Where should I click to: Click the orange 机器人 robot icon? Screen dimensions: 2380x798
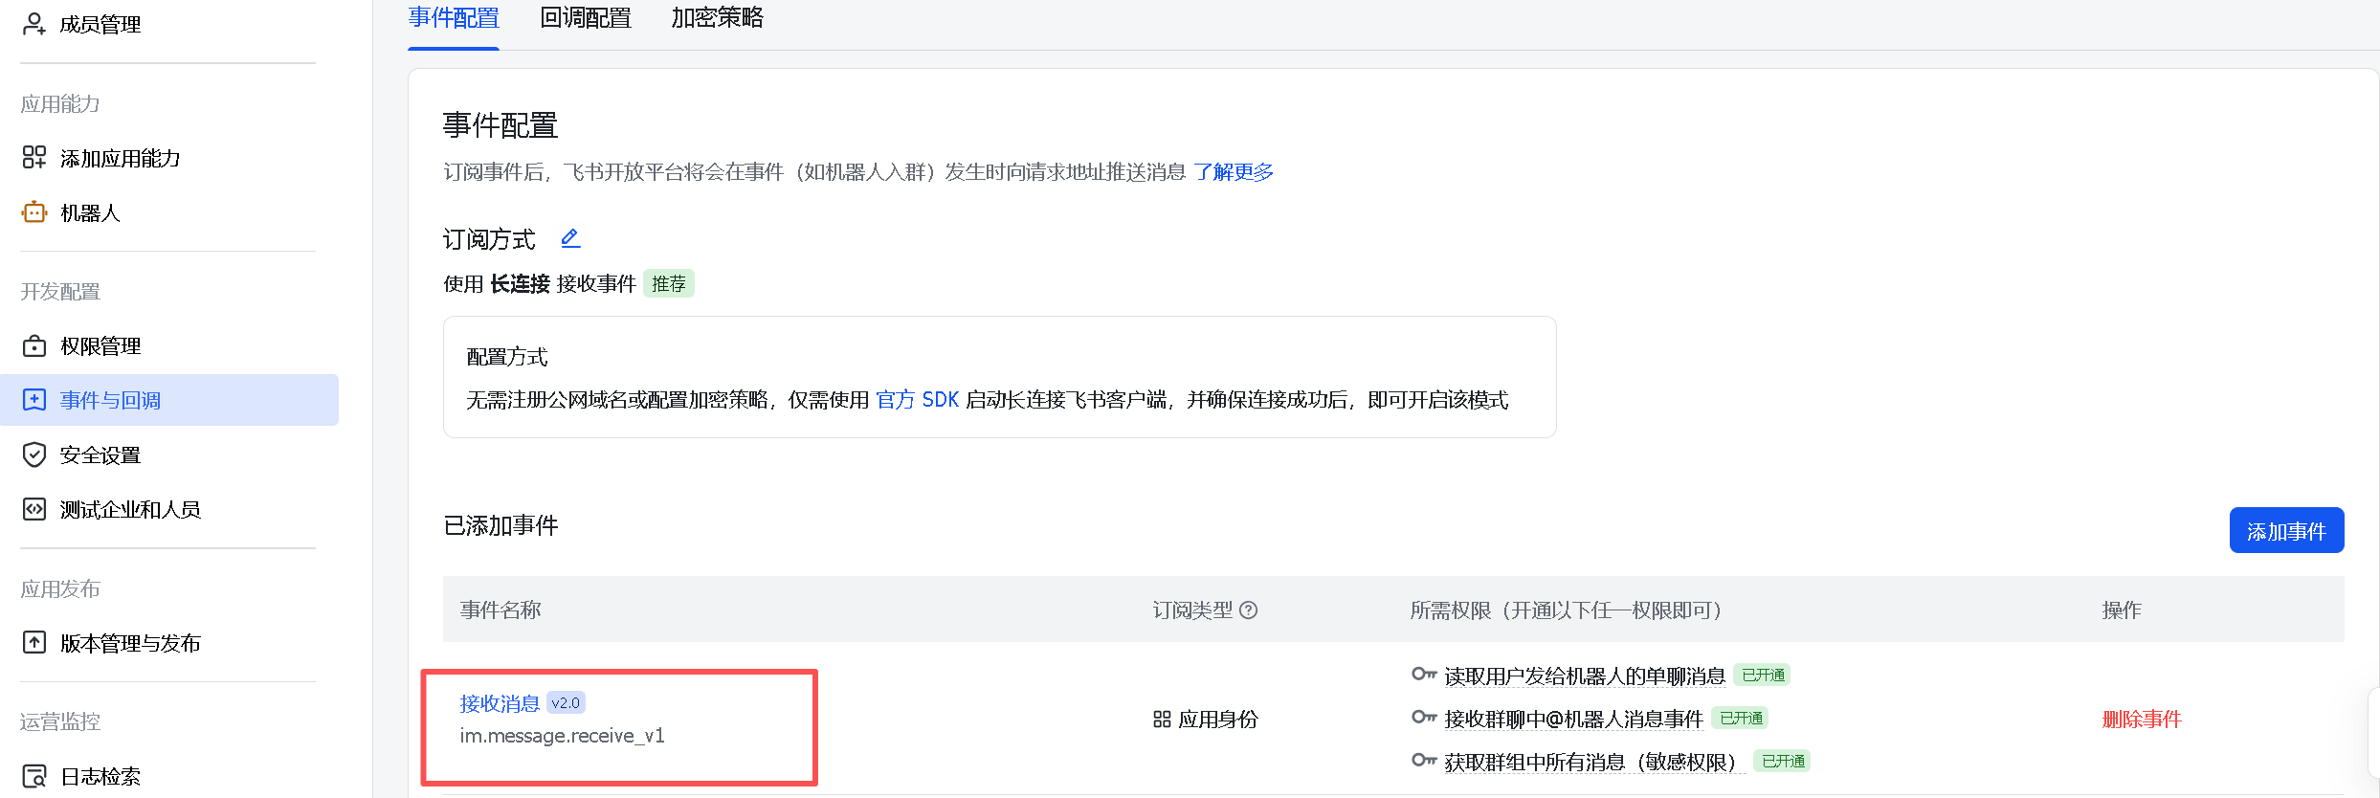pyautogui.click(x=34, y=211)
